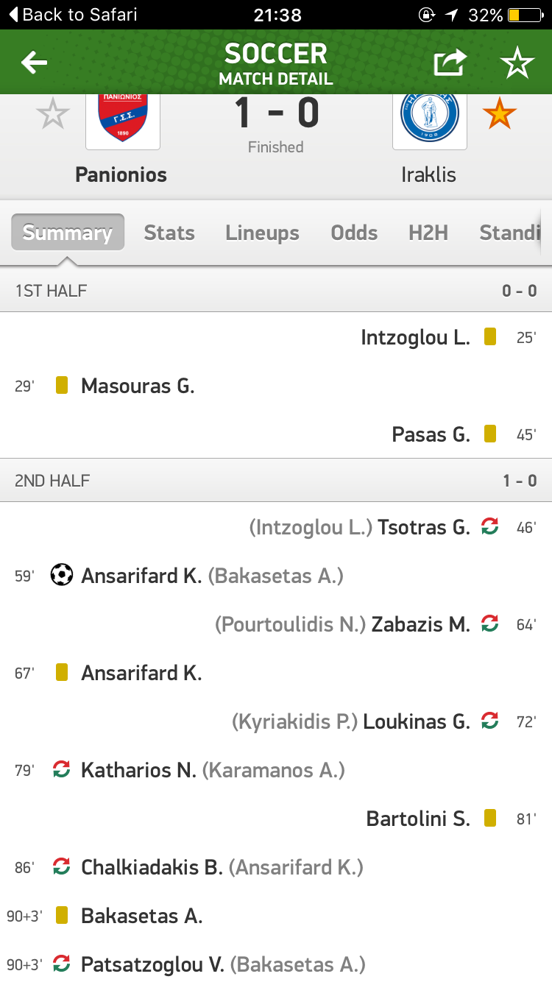Favorite this match with header star
This screenshot has width=552, height=982.
[517, 63]
